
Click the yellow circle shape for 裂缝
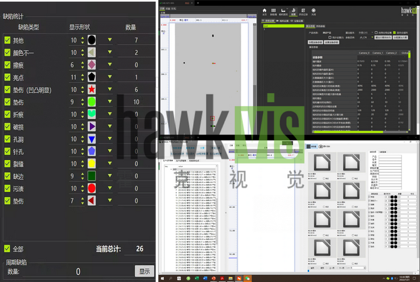coord(92,164)
